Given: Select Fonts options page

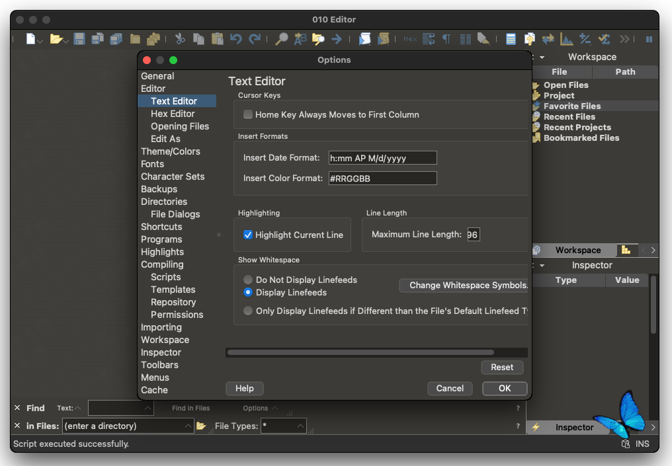Looking at the screenshot, I should (153, 164).
